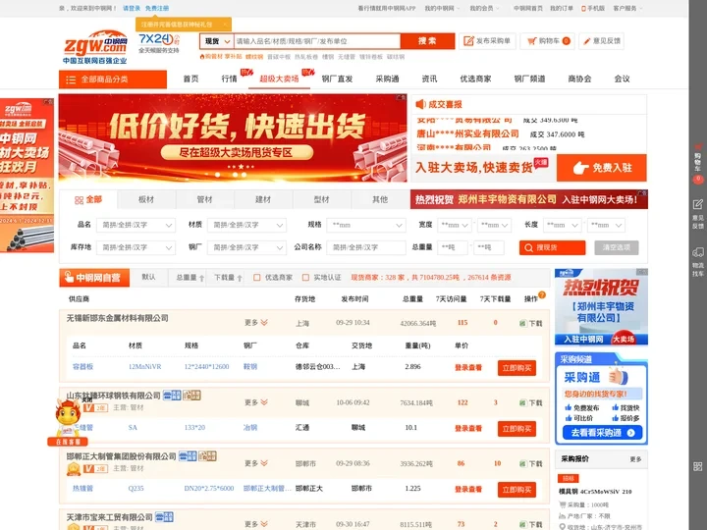Open the 库存地 filter dropdown
The image size is (707, 530).
(136, 247)
